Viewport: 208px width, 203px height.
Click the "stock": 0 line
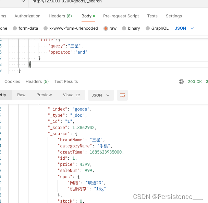[x=71, y=201]
